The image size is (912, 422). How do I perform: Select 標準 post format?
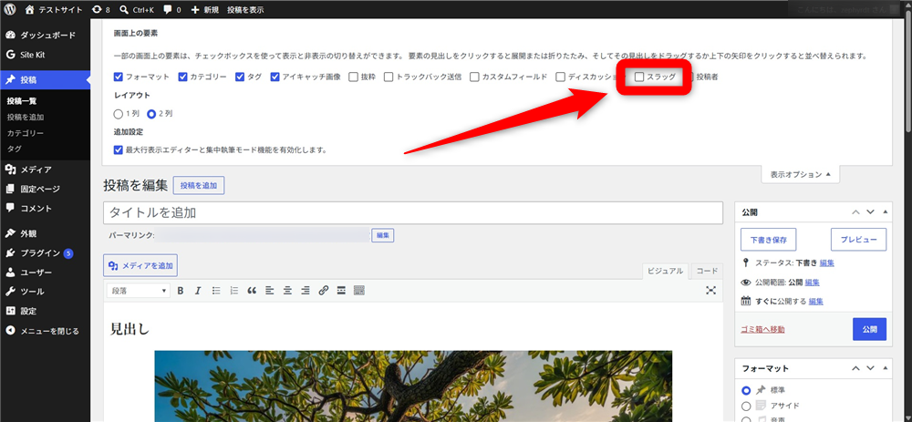pos(746,390)
